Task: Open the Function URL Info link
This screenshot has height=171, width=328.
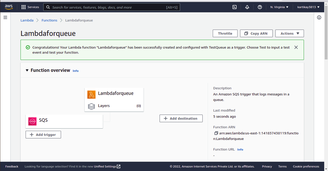Action: click(x=240, y=149)
